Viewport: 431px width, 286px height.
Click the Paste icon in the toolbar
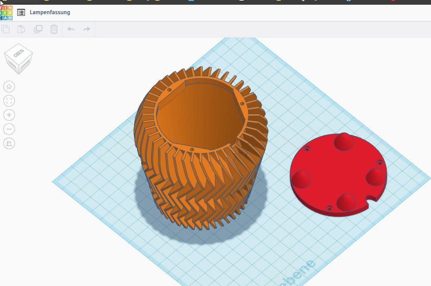click(x=22, y=29)
